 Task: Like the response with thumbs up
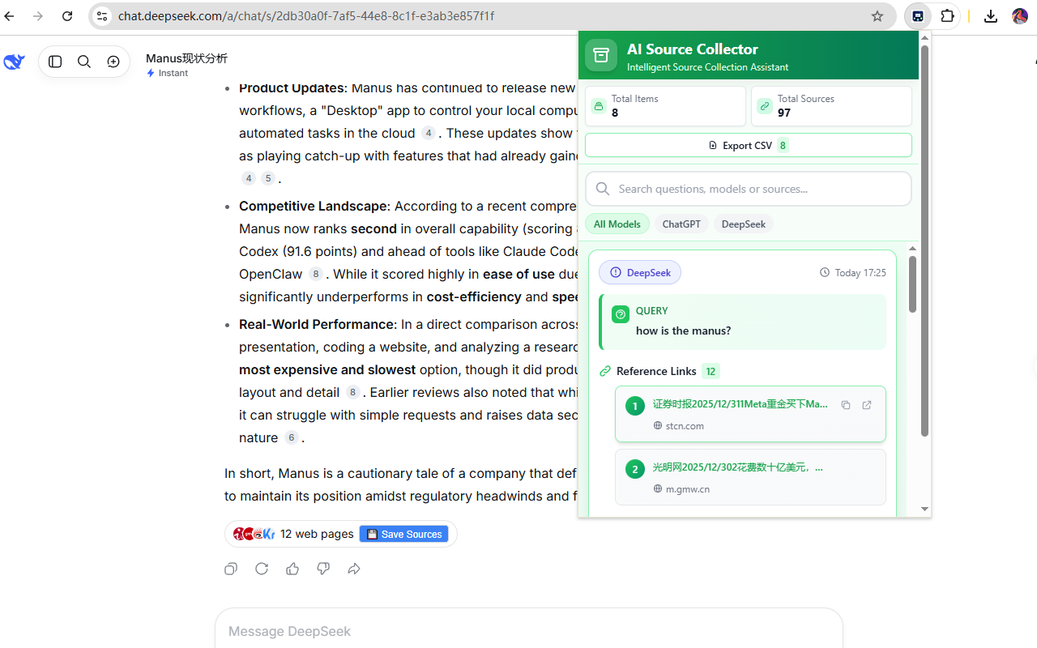tap(292, 569)
